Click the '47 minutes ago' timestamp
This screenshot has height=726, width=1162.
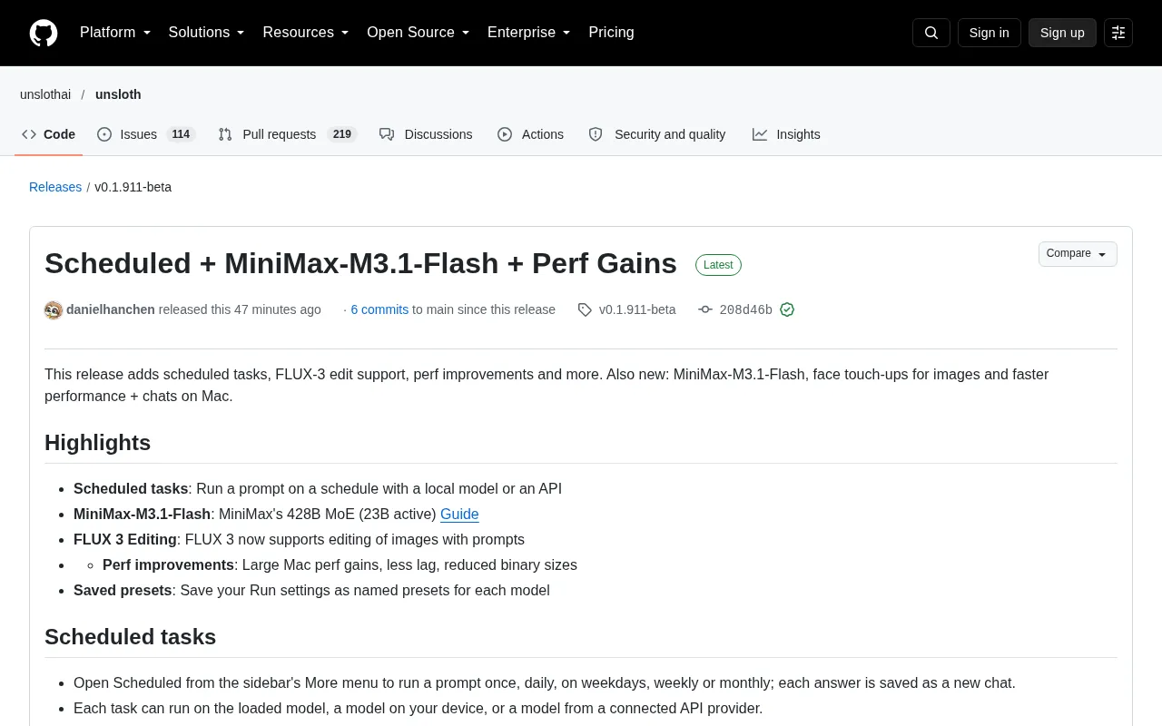(278, 309)
